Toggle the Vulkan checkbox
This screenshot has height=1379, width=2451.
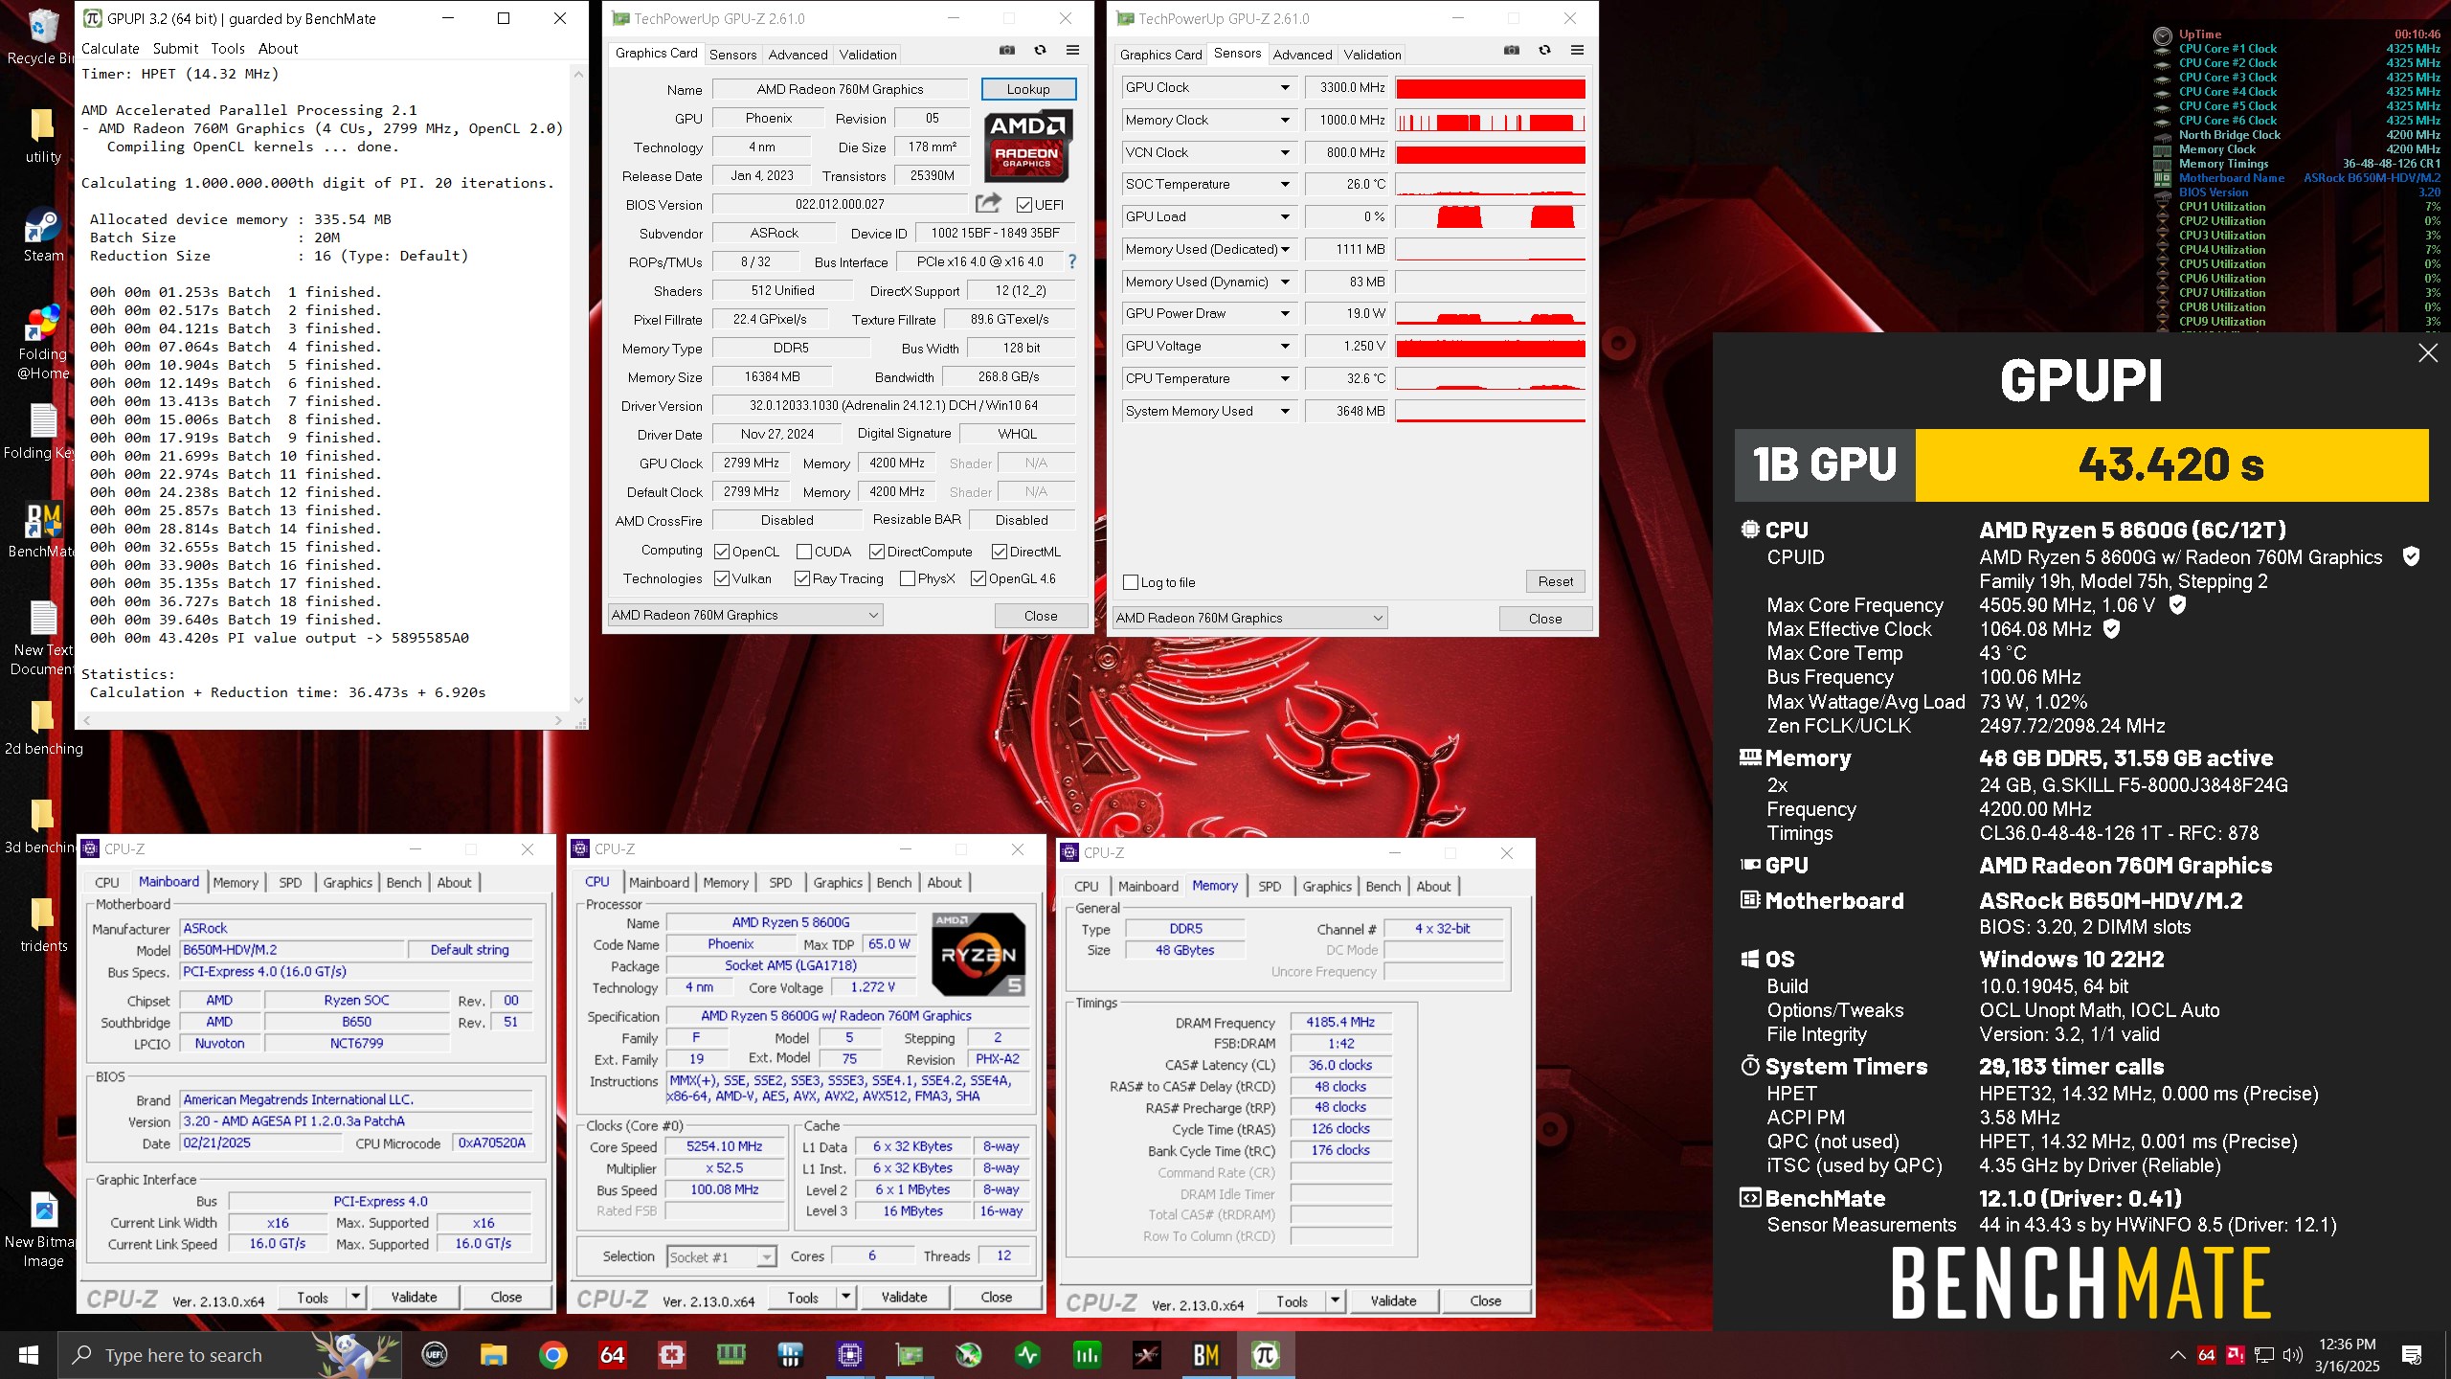click(x=722, y=578)
